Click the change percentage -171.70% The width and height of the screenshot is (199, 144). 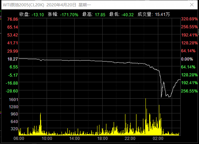69,15
